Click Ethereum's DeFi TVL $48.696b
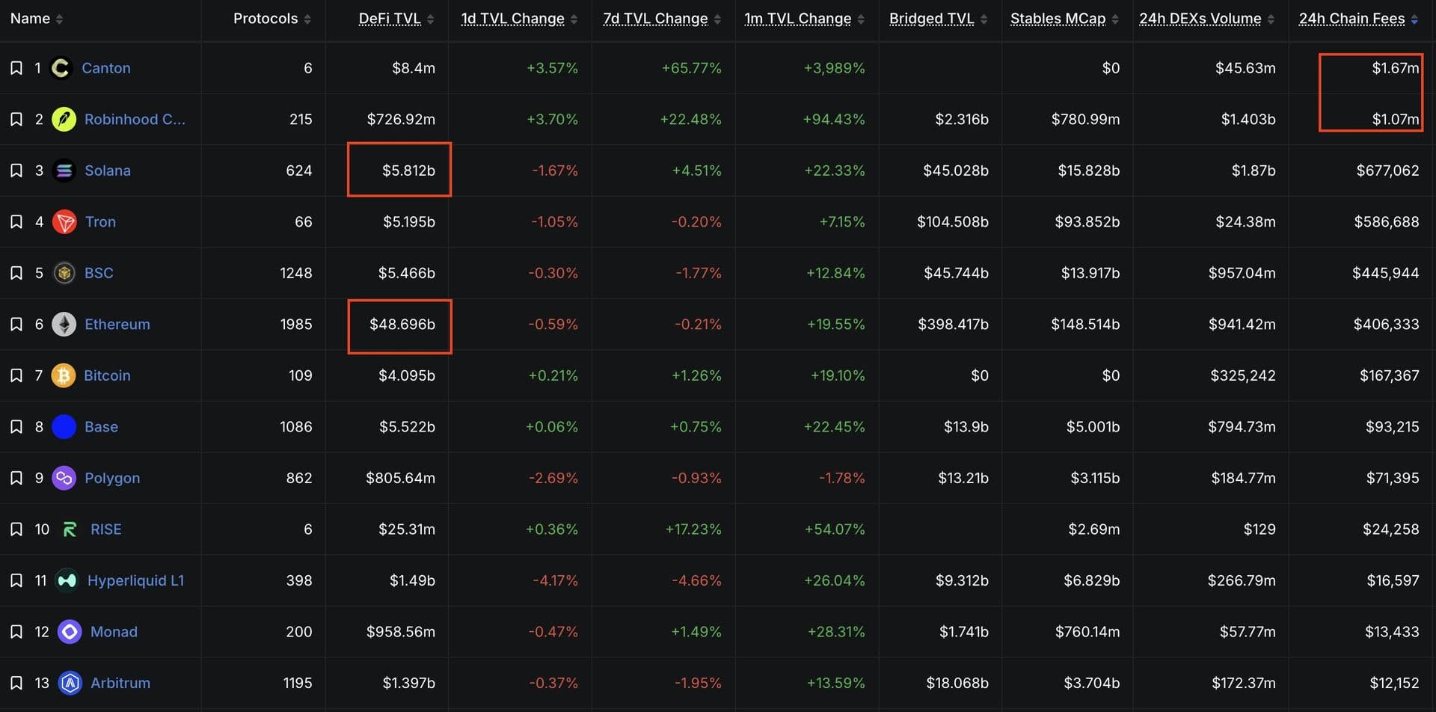Screen dimensions: 1436x712 (402, 324)
